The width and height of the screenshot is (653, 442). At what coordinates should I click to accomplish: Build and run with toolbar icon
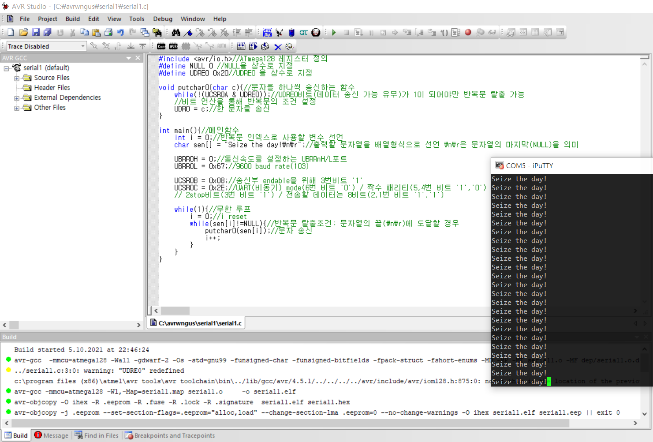[253, 46]
